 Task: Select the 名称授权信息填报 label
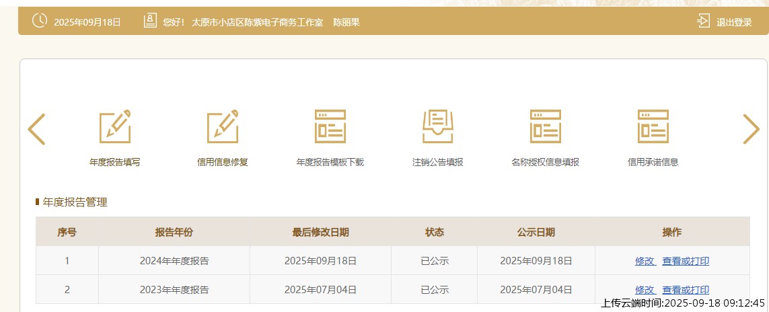546,162
